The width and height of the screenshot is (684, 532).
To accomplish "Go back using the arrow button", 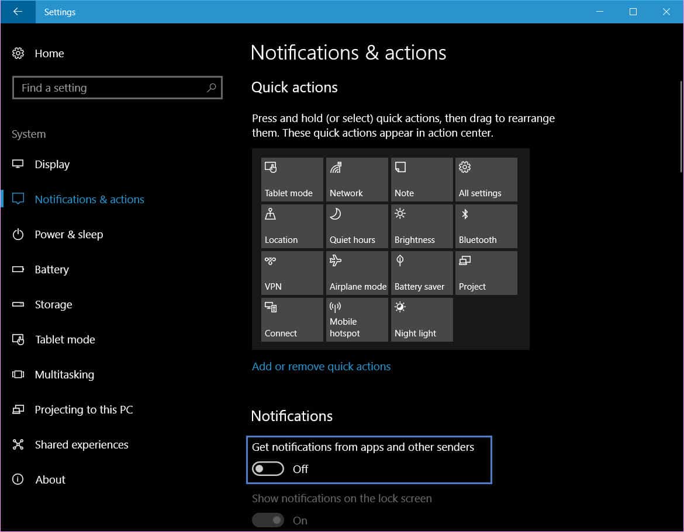I will [17, 12].
